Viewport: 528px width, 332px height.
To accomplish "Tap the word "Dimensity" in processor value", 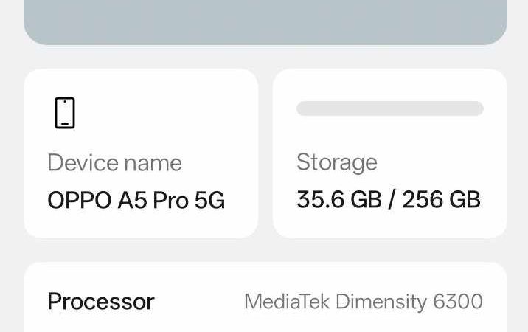I will [381, 301].
